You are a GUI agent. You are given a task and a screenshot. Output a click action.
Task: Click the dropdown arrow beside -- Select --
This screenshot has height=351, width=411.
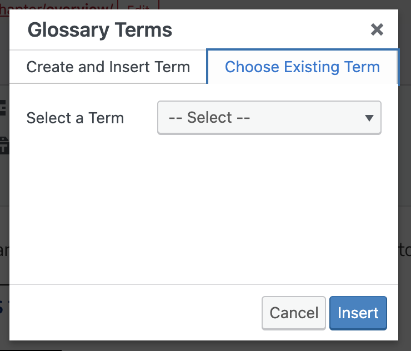coord(369,118)
